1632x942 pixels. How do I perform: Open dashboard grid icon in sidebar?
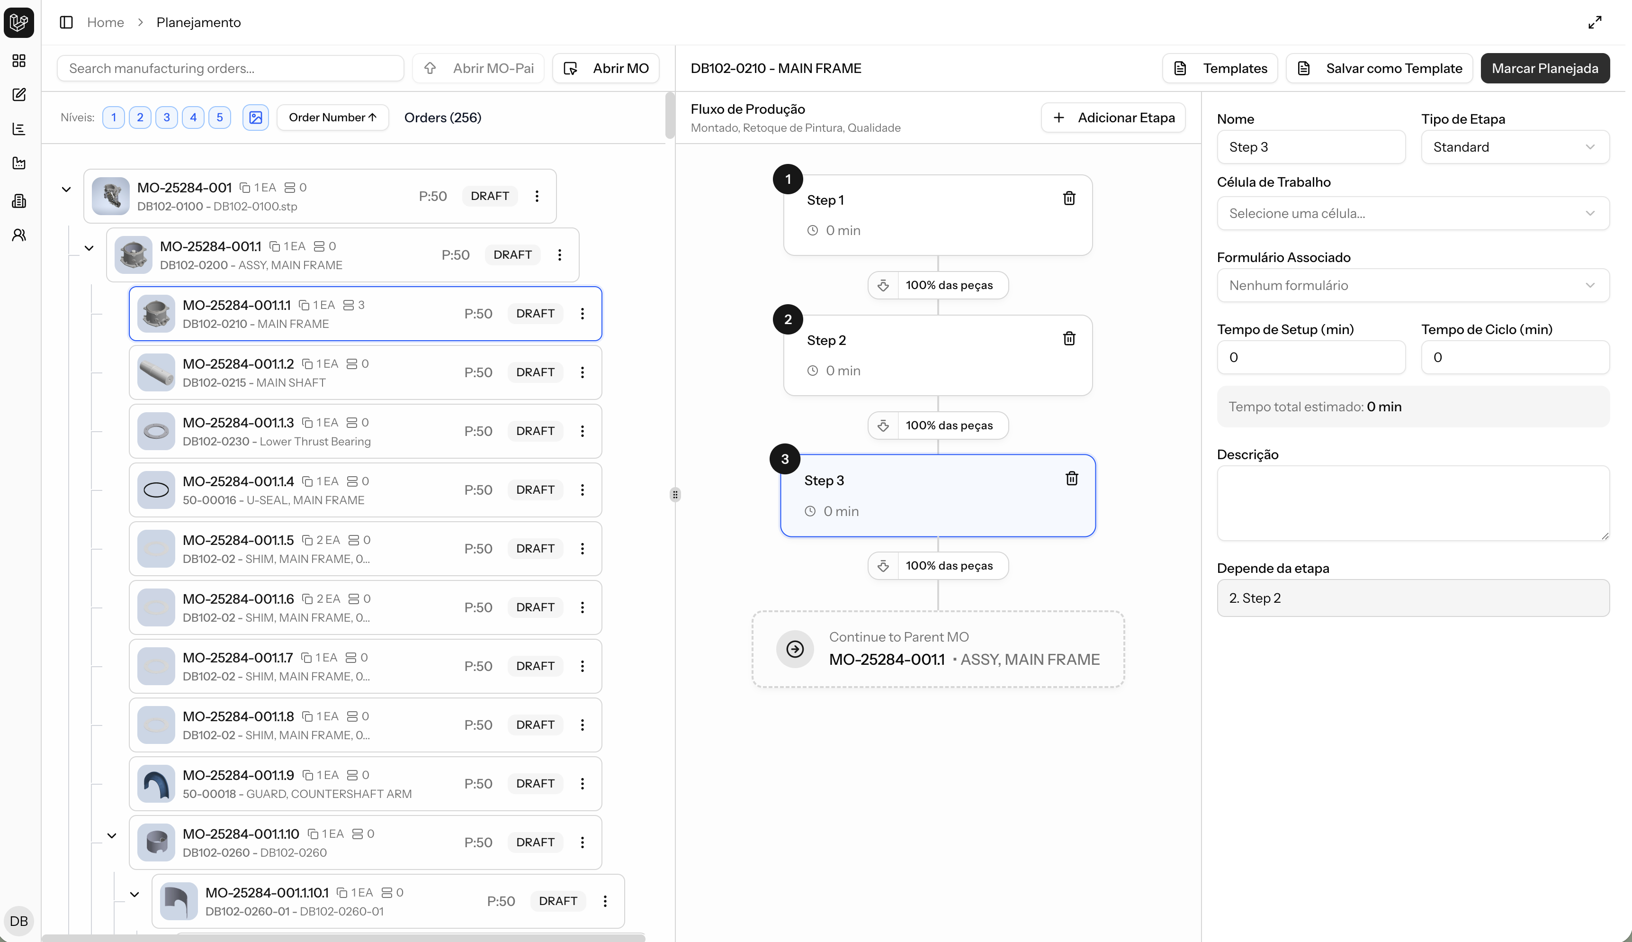tap(19, 61)
